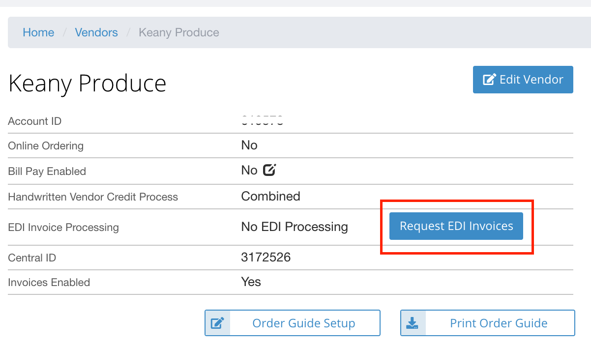591x345 pixels.
Task: Open Order Guide Setup
Action: [293, 323]
